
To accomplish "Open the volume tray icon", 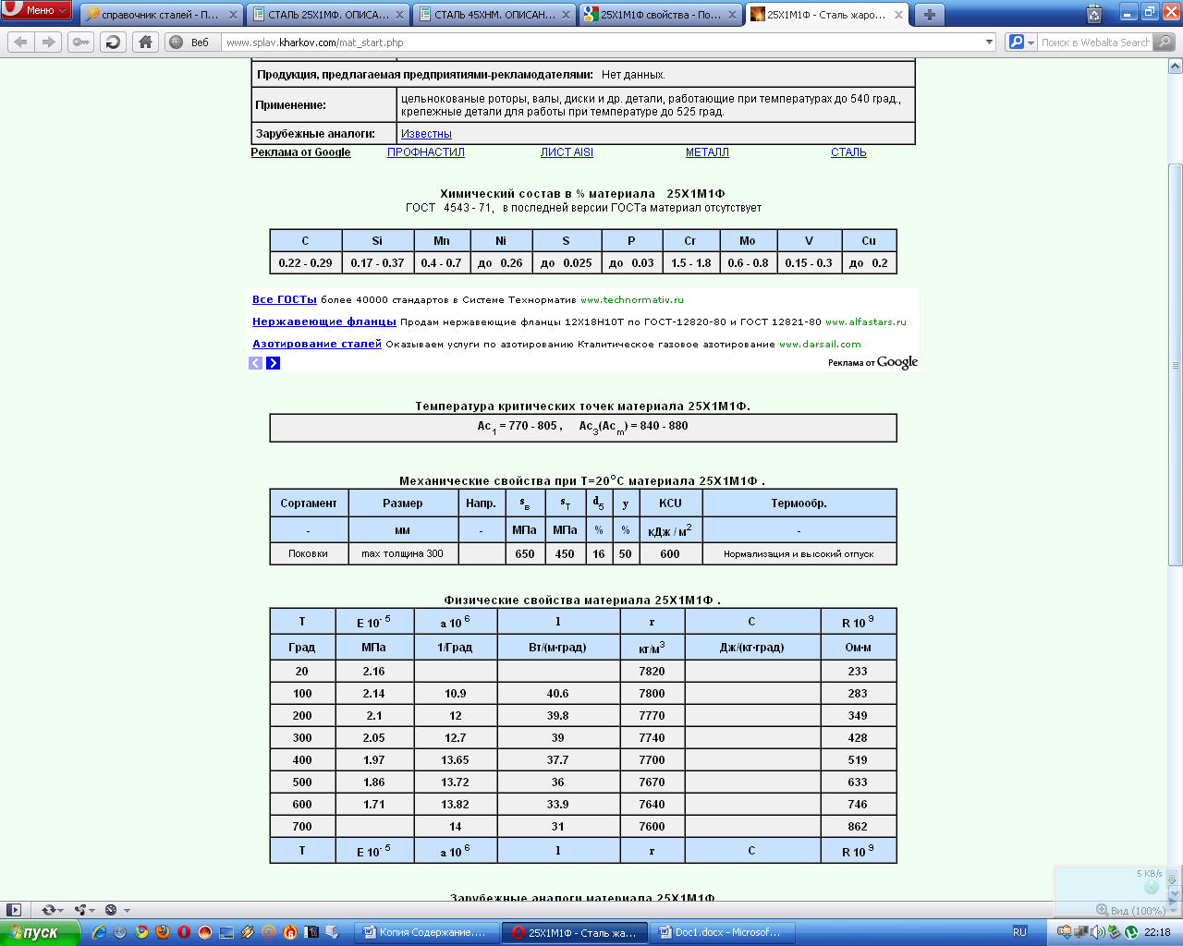I will (1099, 932).
